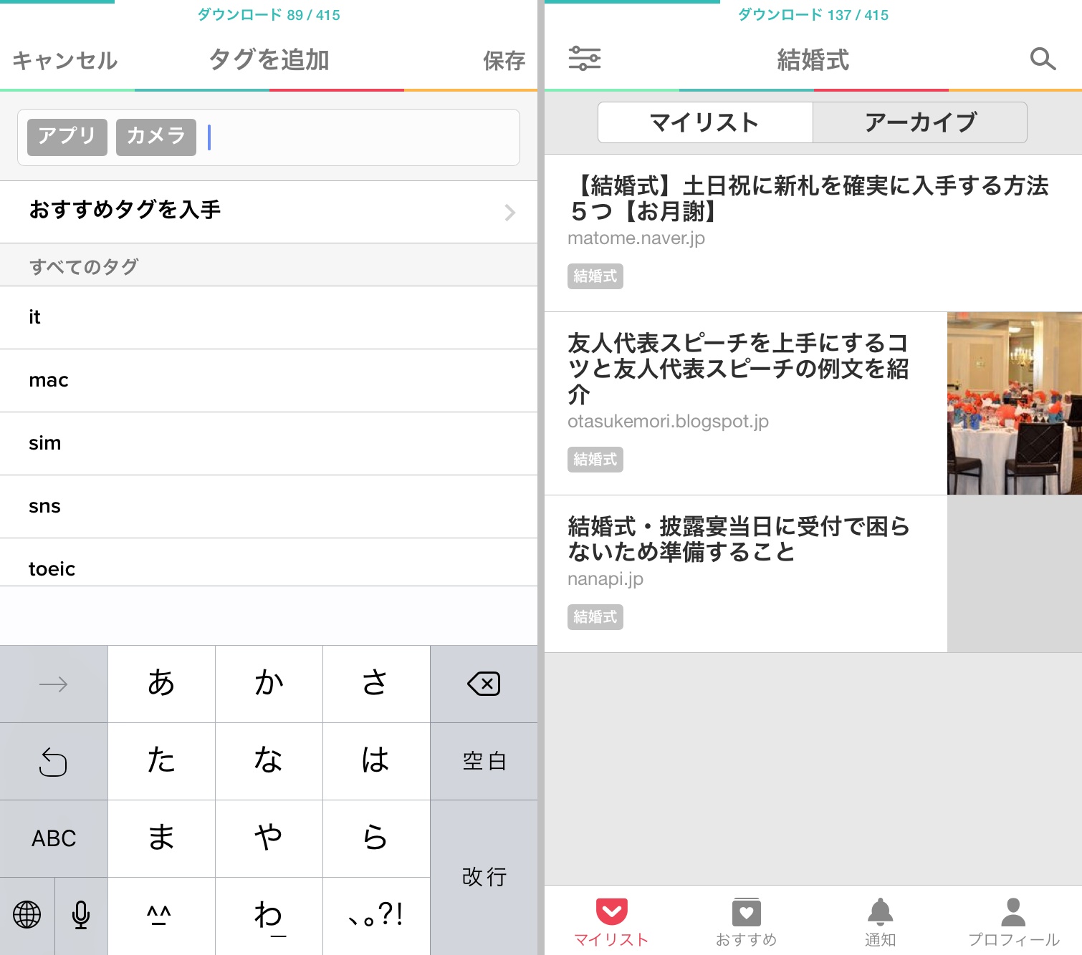Tap the keyboard right arrow key
Viewport: 1082px width, 955px height.
tap(54, 684)
